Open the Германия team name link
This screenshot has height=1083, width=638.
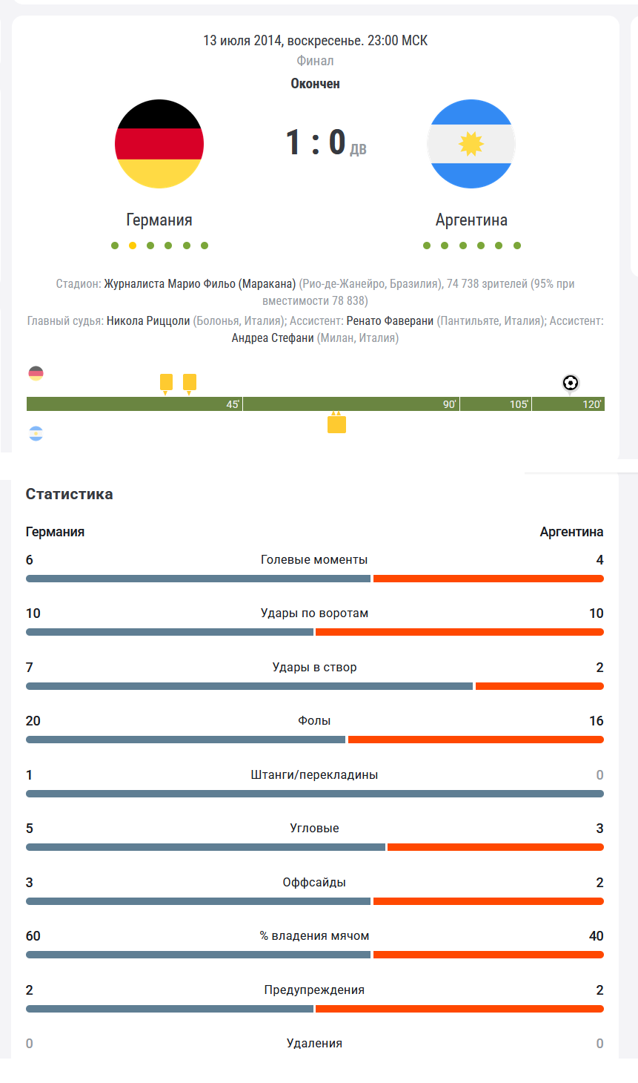(159, 220)
